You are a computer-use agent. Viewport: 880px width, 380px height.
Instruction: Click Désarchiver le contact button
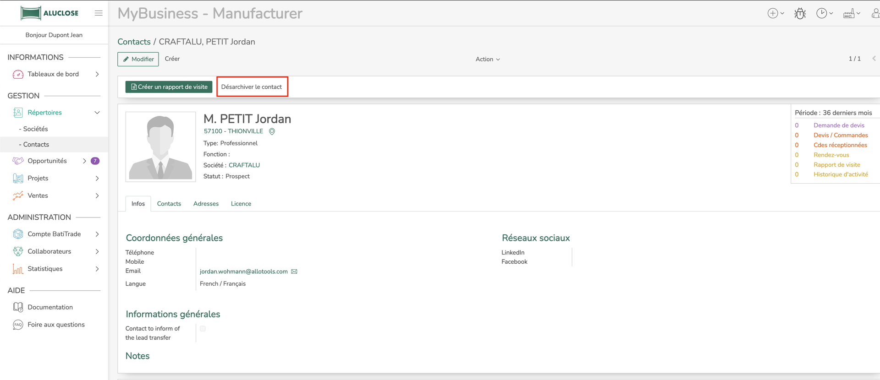pos(252,87)
